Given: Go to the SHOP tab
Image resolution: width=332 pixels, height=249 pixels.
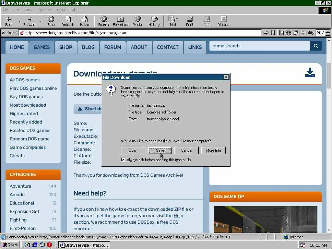Looking at the screenshot, I should (65, 47).
